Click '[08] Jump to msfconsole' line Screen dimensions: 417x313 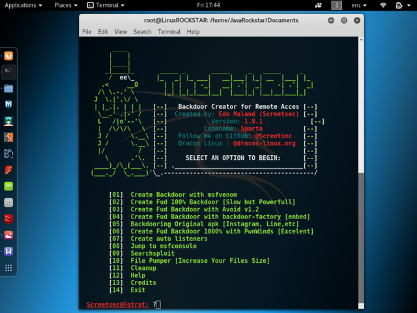[x=152, y=246]
